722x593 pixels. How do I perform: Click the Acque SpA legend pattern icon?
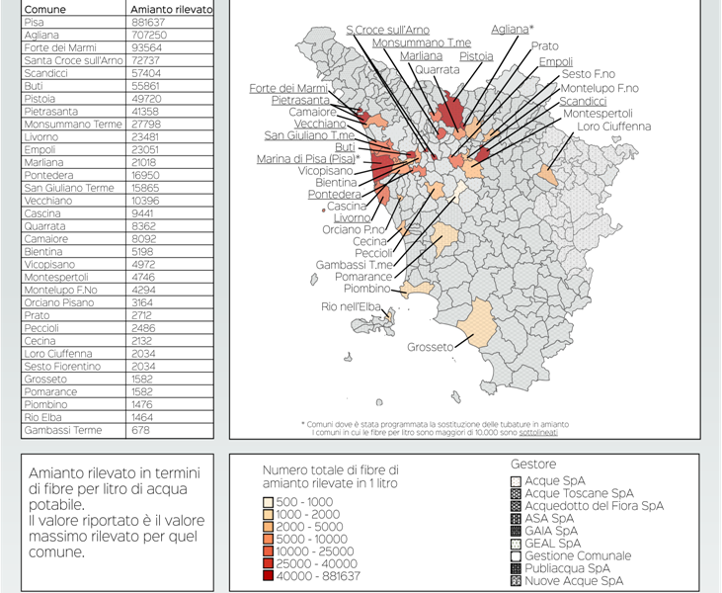[x=515, y=480]
